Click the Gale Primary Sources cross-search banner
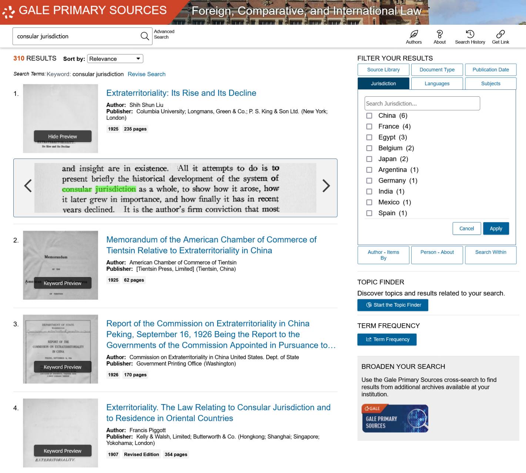The width and height of the screenshot is (526, 473). (x=395, y=419)
